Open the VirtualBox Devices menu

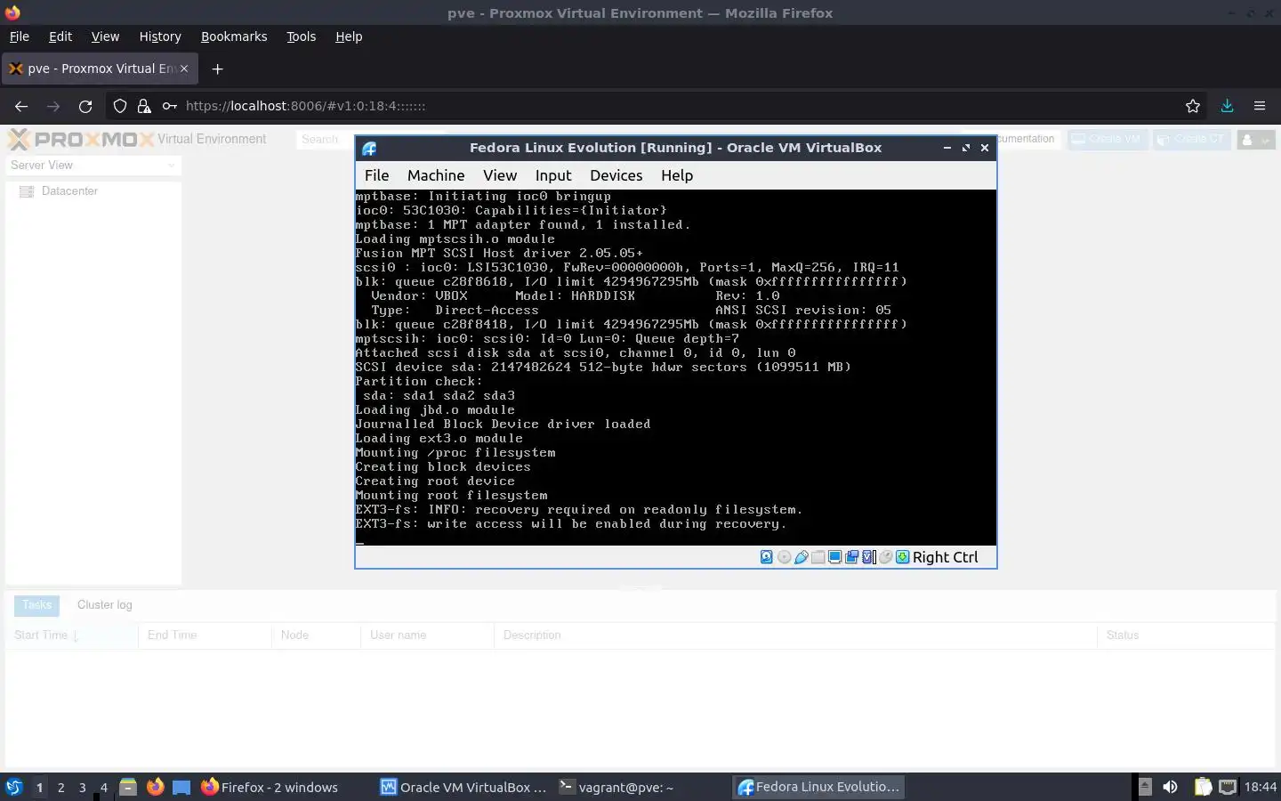click(x=616, y=175)
